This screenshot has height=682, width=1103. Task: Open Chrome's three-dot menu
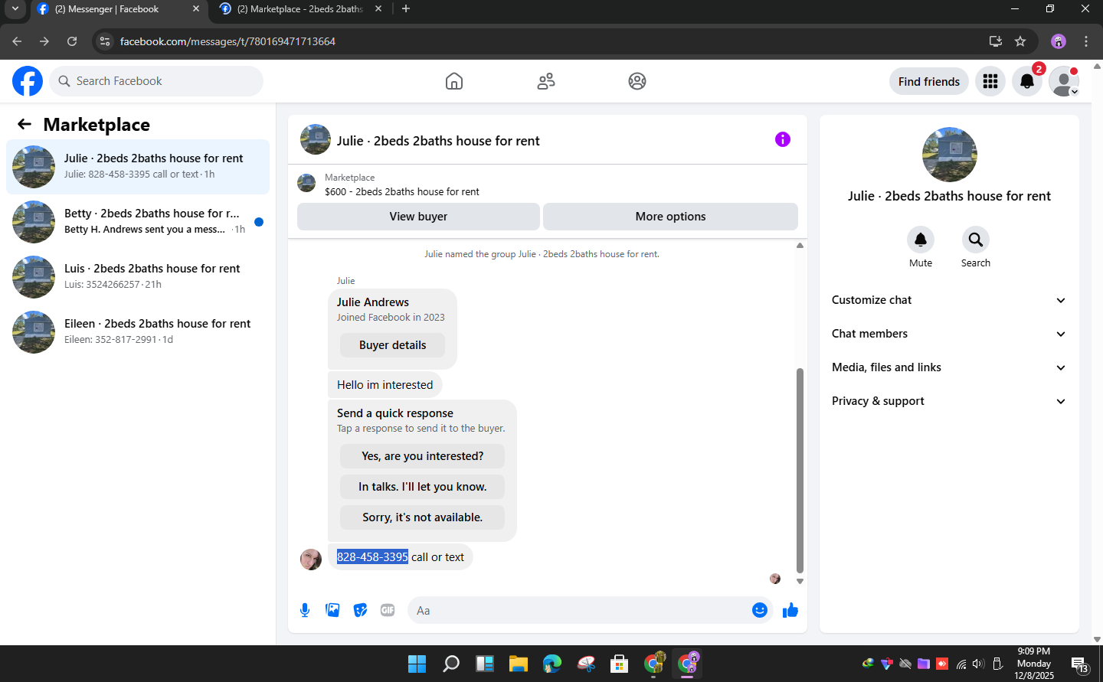point(1086,41)
